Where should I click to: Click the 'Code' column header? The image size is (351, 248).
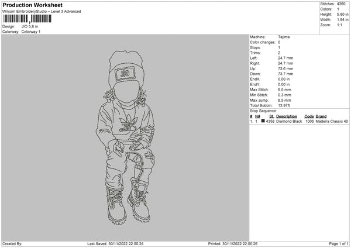pos(309,116)
